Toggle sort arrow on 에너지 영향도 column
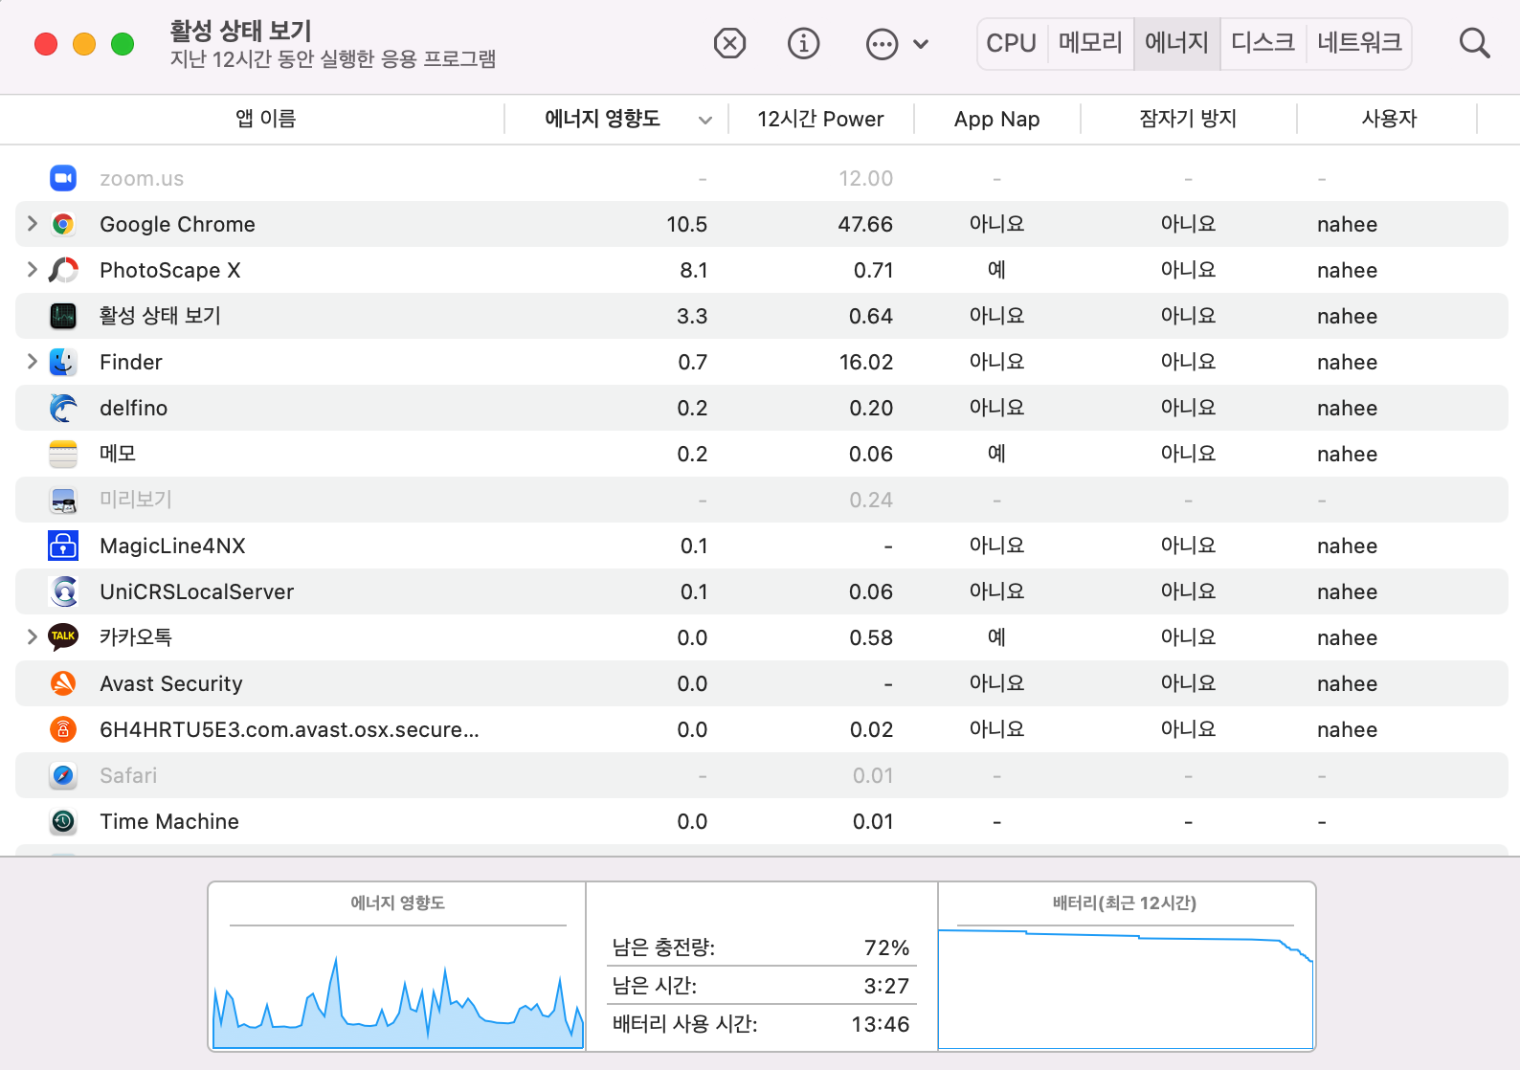Image resolution: width=1520 pixels, height=1070 pixels. (x=705, y=120)
